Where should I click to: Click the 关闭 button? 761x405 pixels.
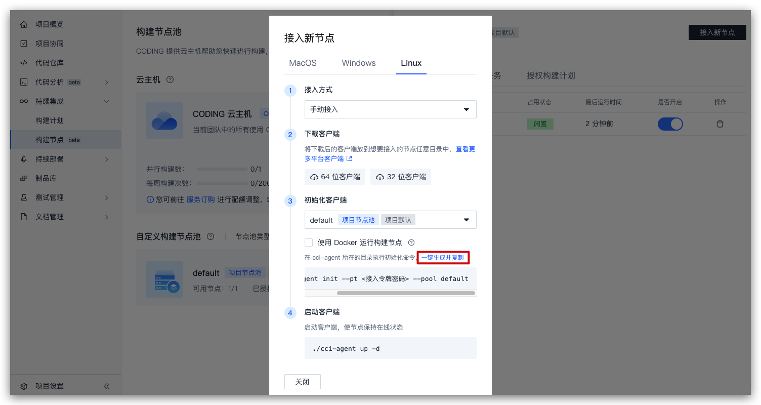pos(303,382)
